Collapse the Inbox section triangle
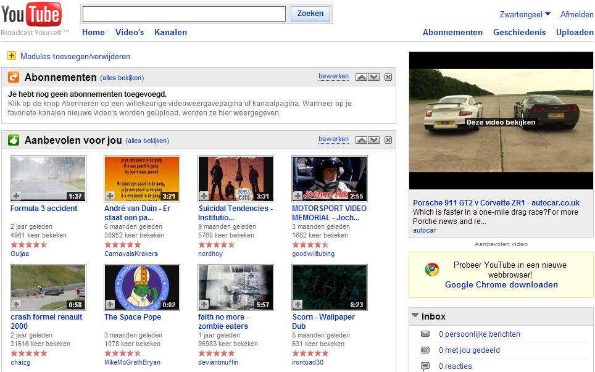The height and width of the screenshot is (372, 595). point(415,316)
